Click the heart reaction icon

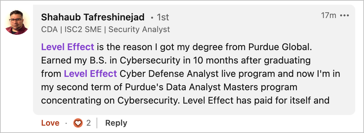[x=78, y=123]
